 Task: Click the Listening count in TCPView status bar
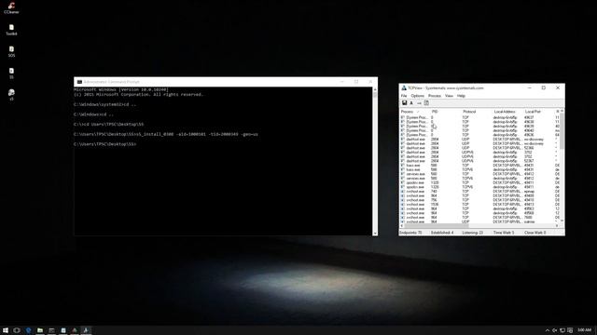click(473, 233)
